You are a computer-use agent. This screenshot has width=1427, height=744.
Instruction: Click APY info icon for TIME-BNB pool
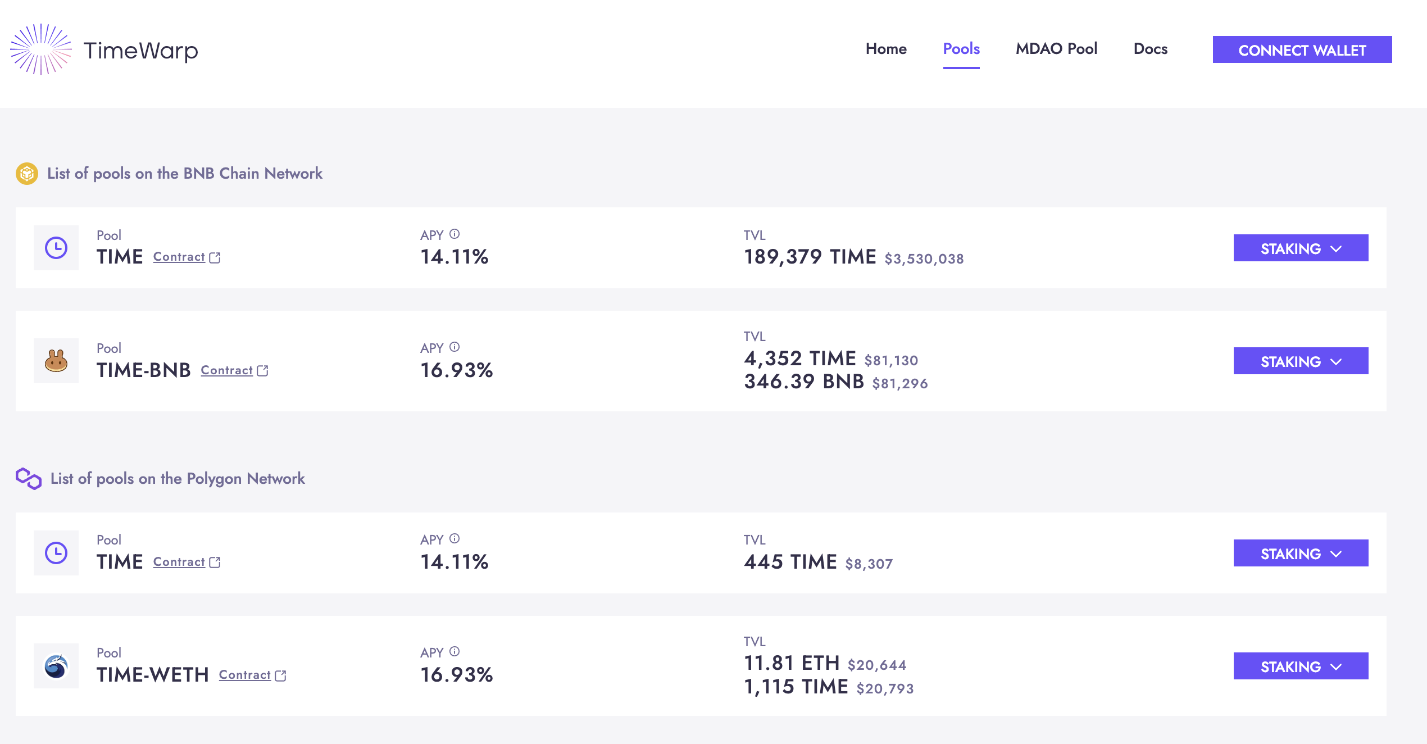pos(455,347)
